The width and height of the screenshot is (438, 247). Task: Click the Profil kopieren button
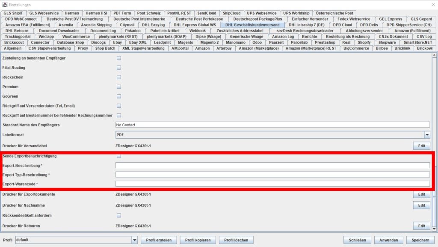click(198, 240)
